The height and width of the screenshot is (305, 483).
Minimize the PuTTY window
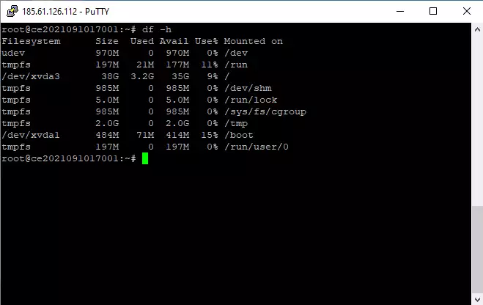coord(400,12)
